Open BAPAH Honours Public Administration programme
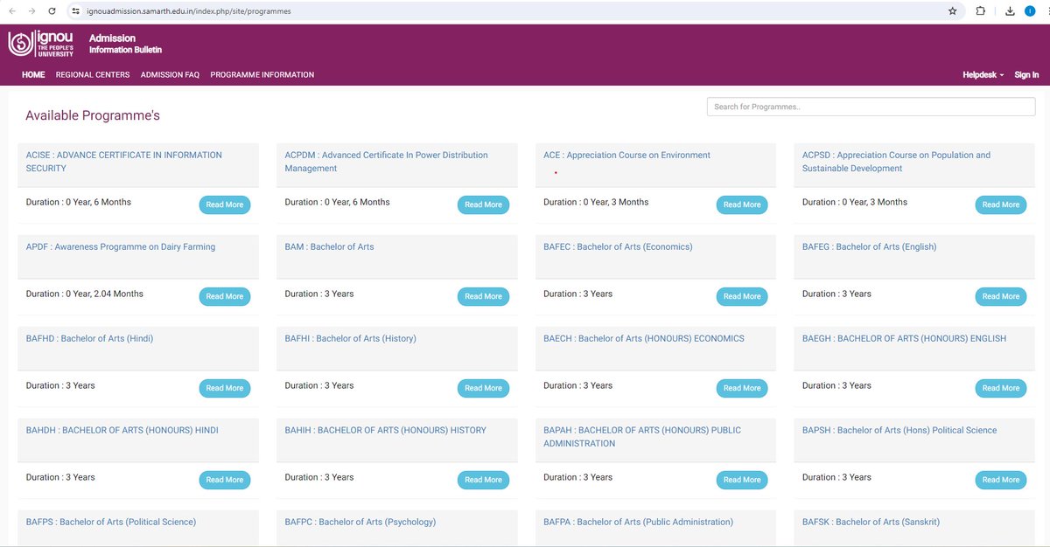 (642, 437)
